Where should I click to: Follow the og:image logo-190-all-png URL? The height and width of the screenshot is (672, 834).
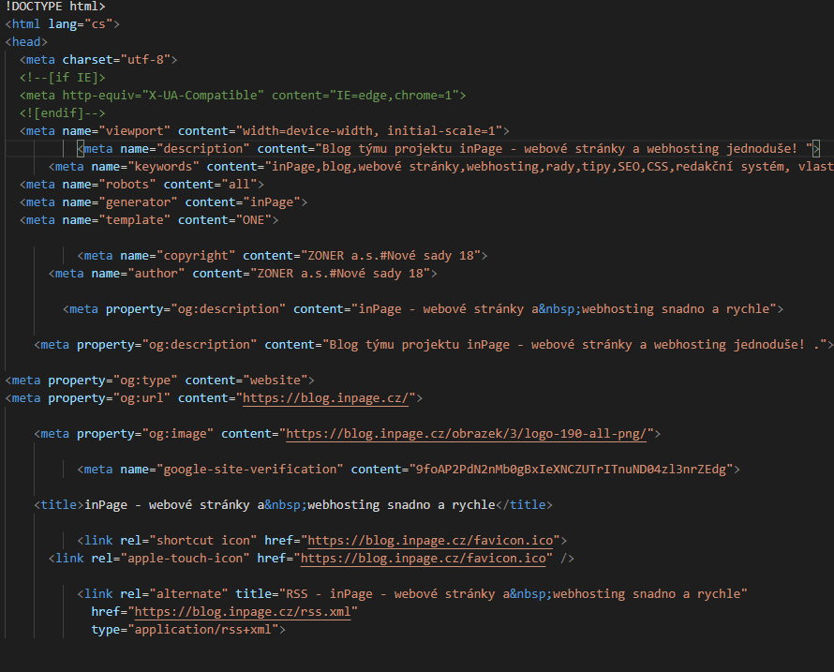tap(469, 434)
